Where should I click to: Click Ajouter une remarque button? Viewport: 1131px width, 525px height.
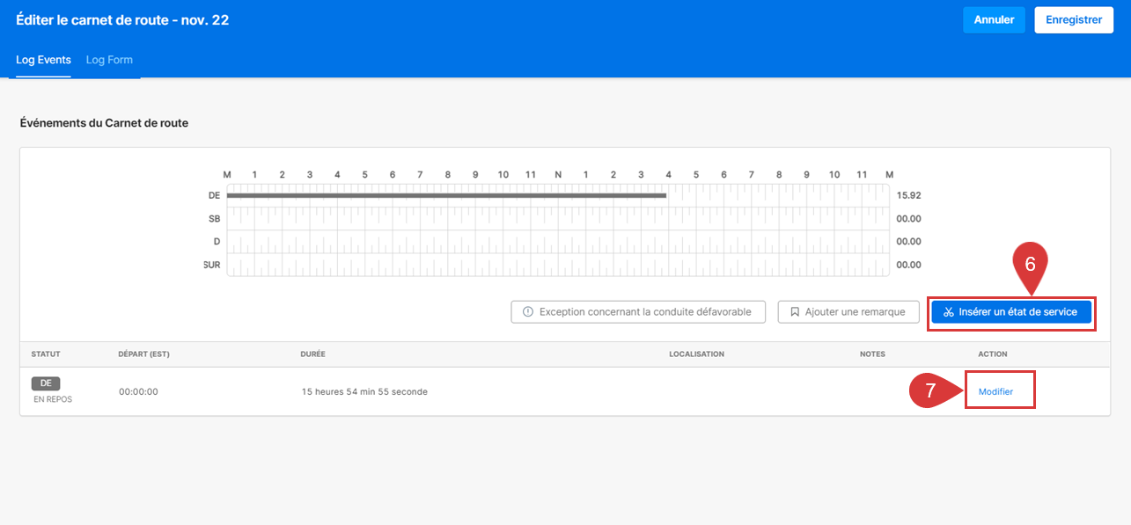click(x=848, y=312)
